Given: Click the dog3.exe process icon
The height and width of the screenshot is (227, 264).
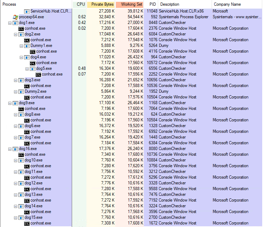Looking at the screenshot, I should coord(21,80).
